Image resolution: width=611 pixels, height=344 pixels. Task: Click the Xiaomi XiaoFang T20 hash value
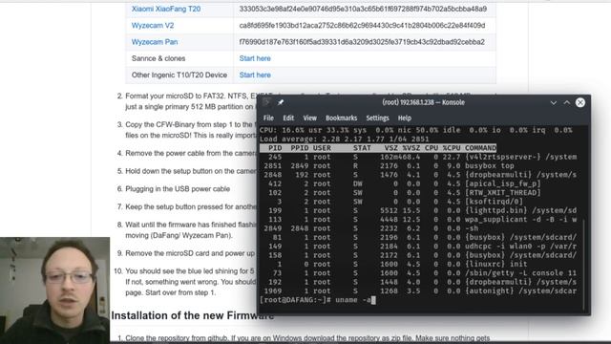coord(363,9)
